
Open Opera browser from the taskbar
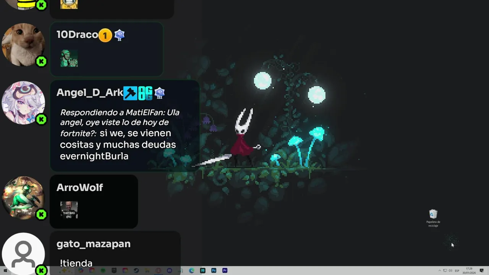[x=158, y=270]
